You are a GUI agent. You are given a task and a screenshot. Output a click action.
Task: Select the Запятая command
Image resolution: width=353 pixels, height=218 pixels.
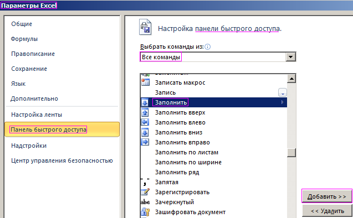(x=214, y=182)
